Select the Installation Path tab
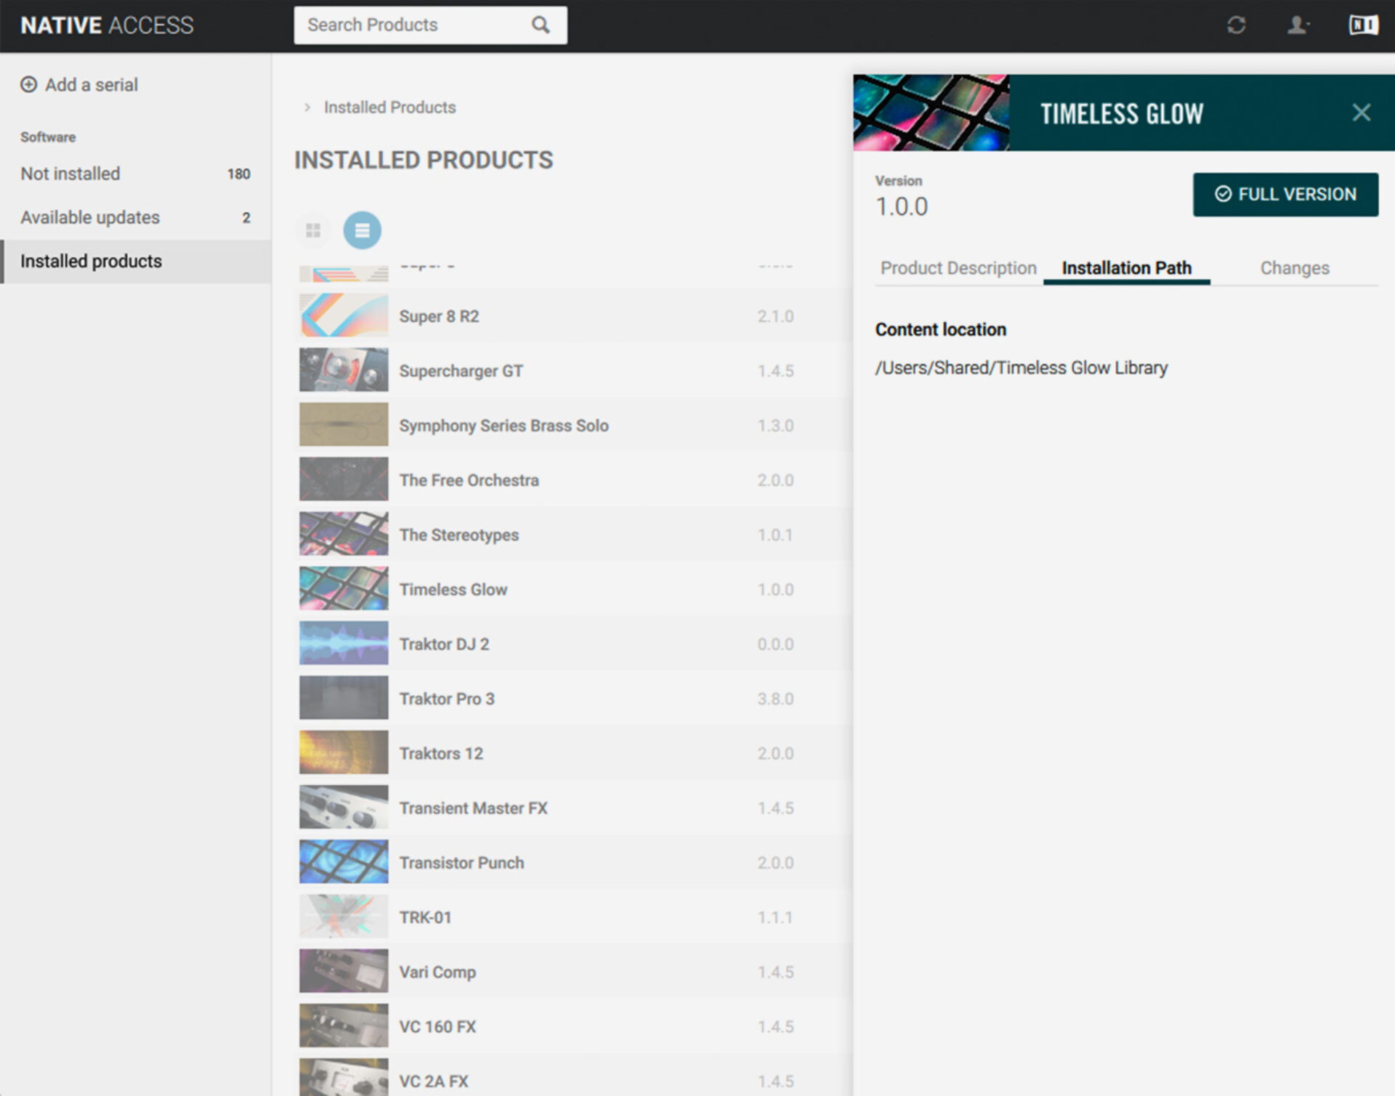The image size is (1395, 1096). click(1127, 268)
